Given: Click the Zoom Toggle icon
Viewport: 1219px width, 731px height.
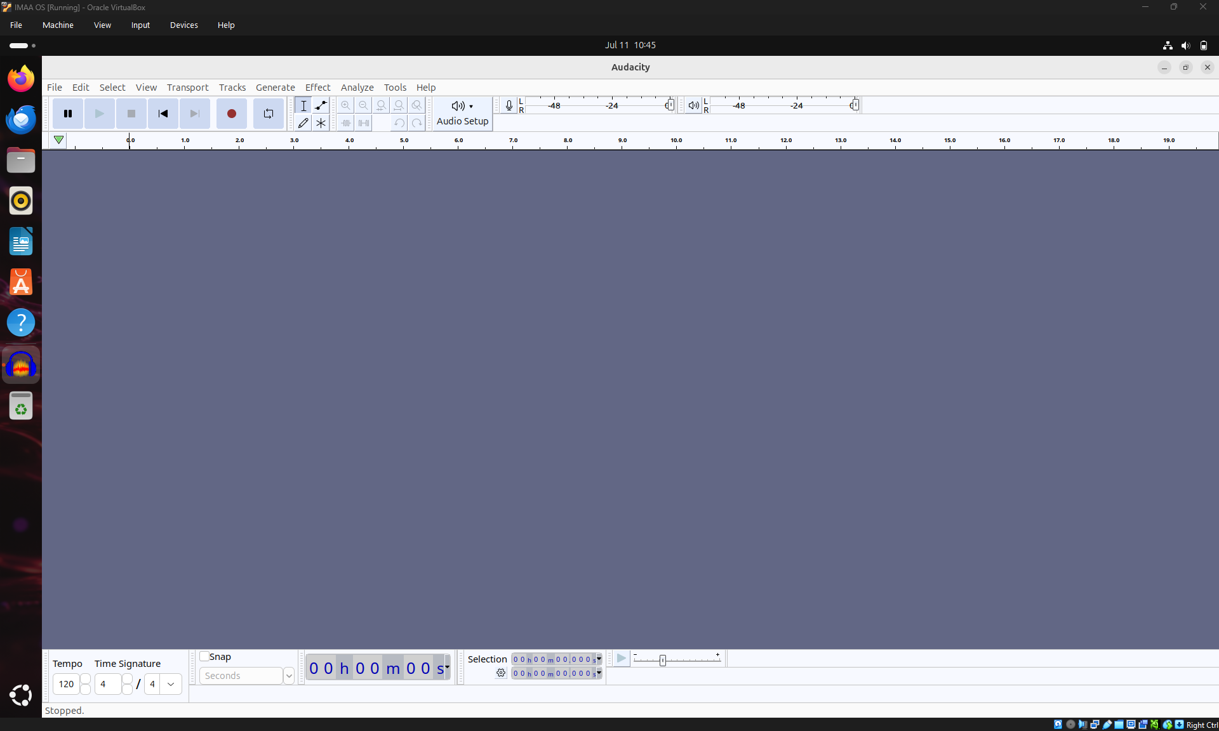Looking at the screenshot, I should 416,105.
